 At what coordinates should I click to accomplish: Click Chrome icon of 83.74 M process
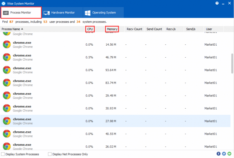pyautogui.click(x=7, y=83)
